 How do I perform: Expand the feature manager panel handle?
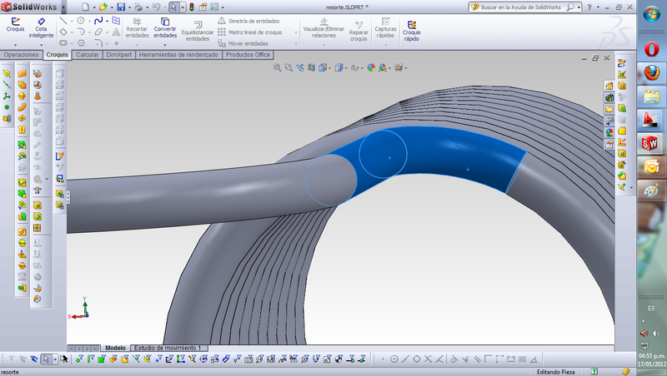[68, 197]
